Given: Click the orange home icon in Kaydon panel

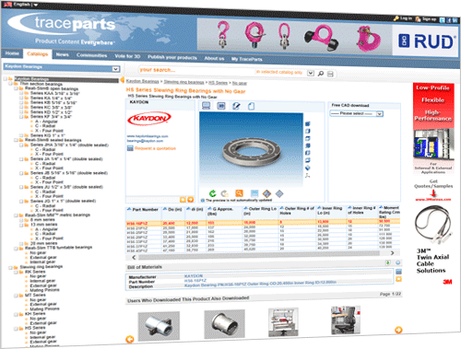Looking at the screenshot, I should pos(183,200).
